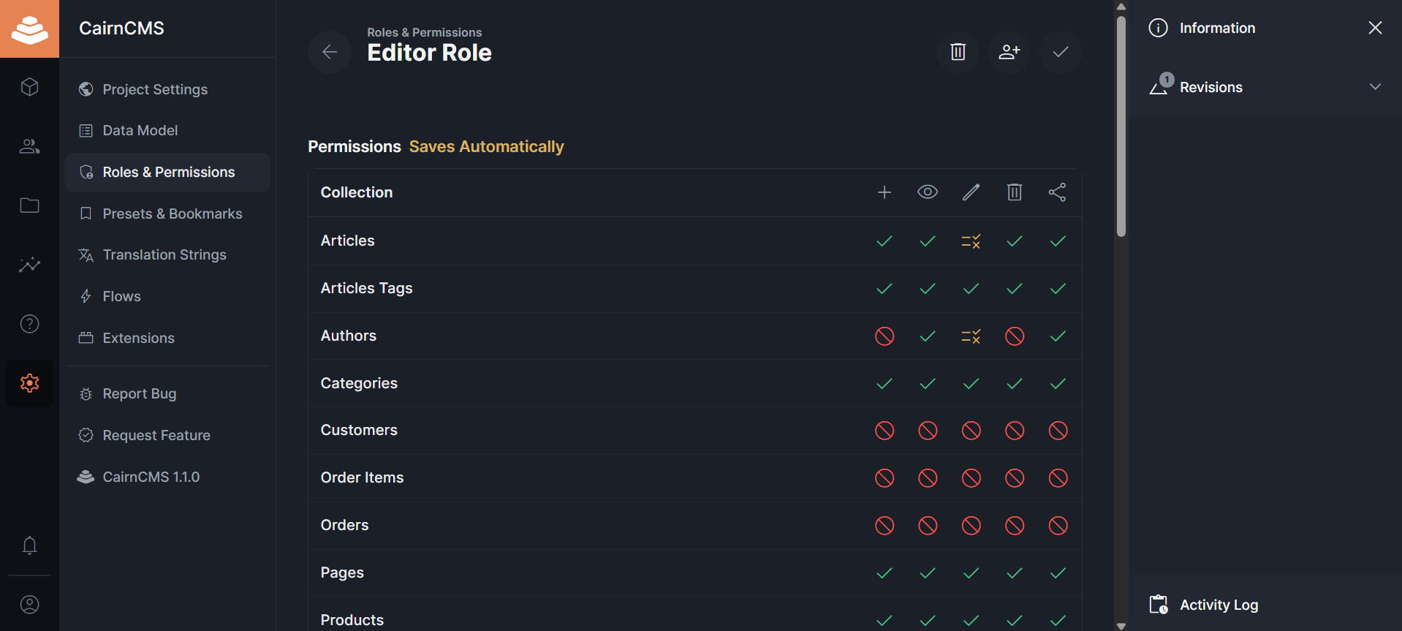This screenshot has width=1402, height=631.
Task: Delete the Editor Role with trash icon
Action: pyautogui.click(x=958, y=52)
